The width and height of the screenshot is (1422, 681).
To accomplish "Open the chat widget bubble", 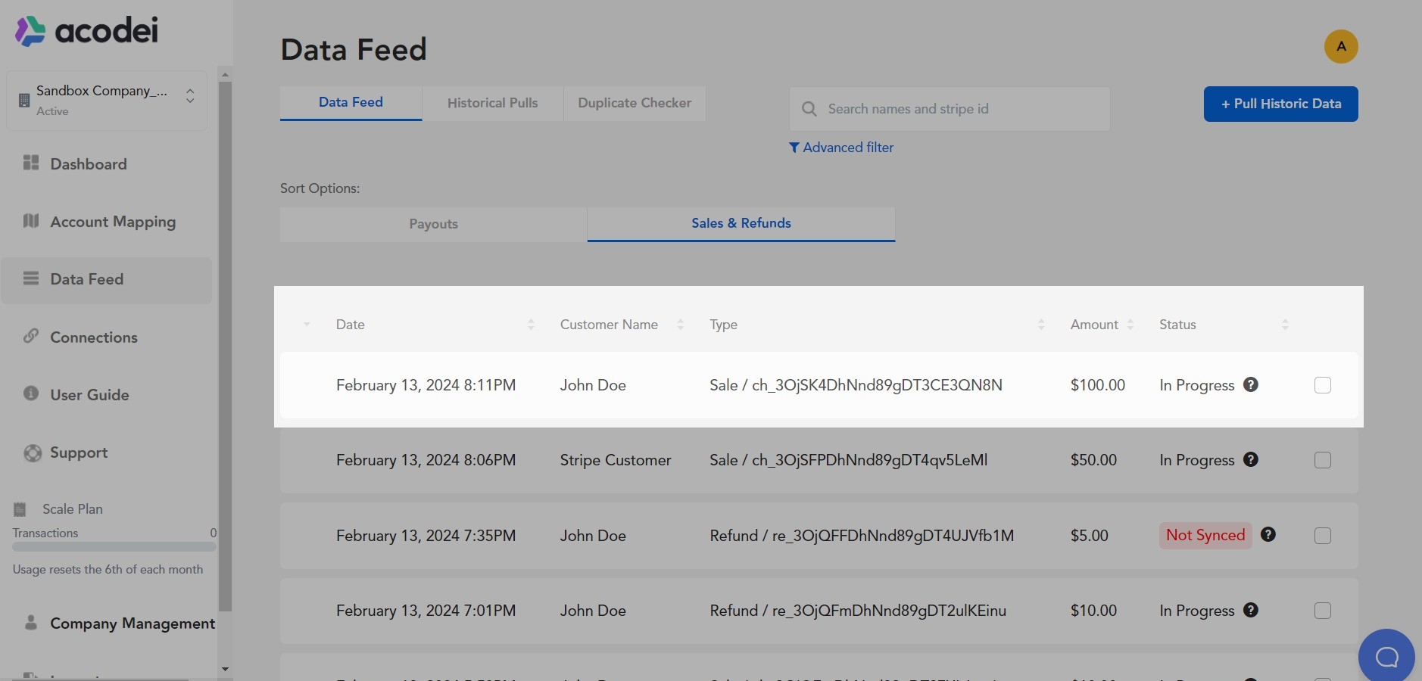I will (x=1386, y=657).
